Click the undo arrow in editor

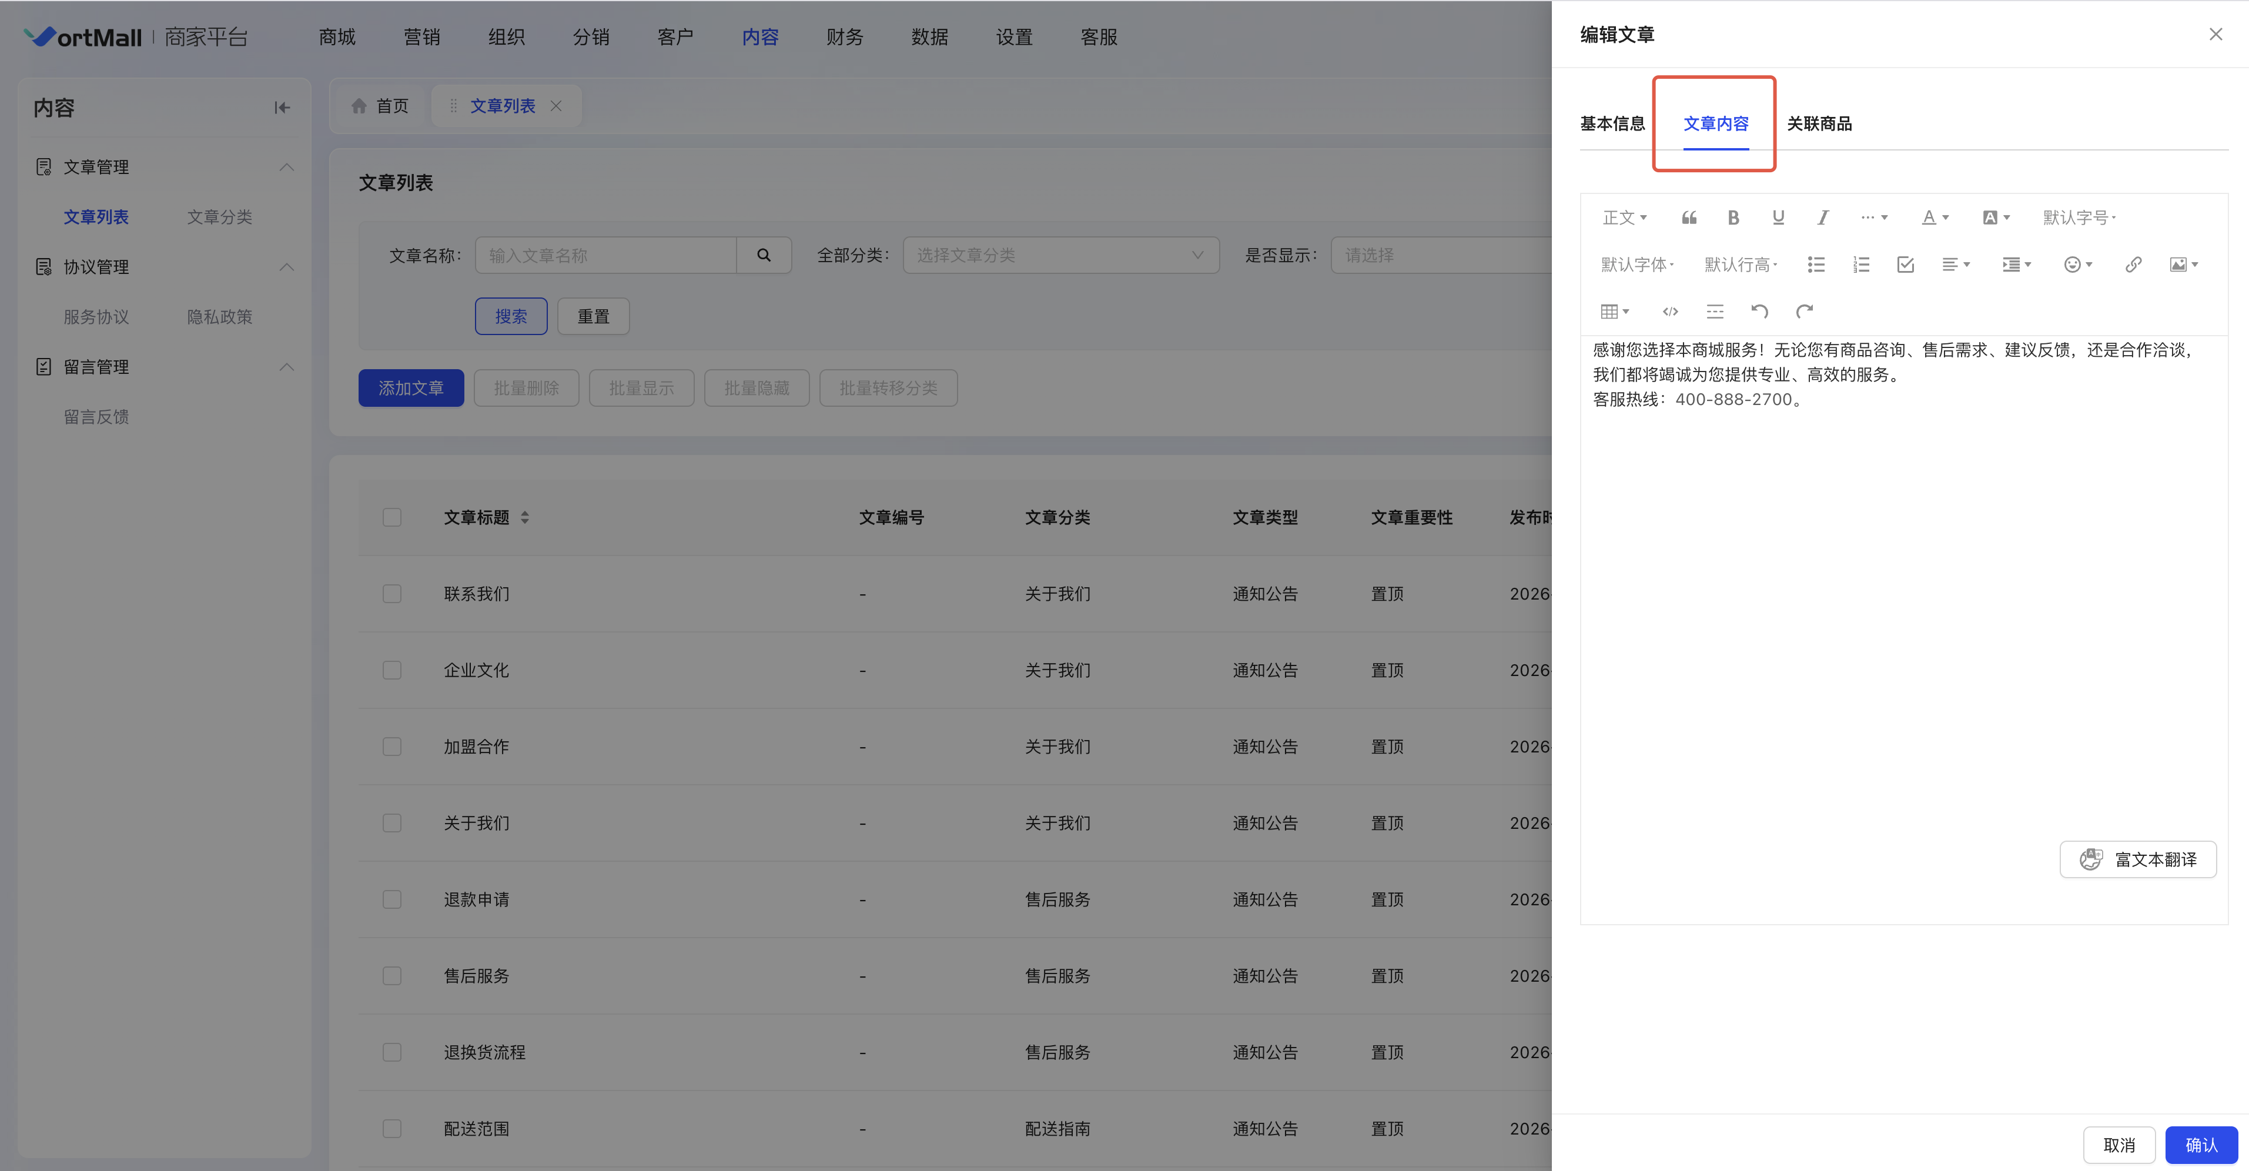[1759, 312]
